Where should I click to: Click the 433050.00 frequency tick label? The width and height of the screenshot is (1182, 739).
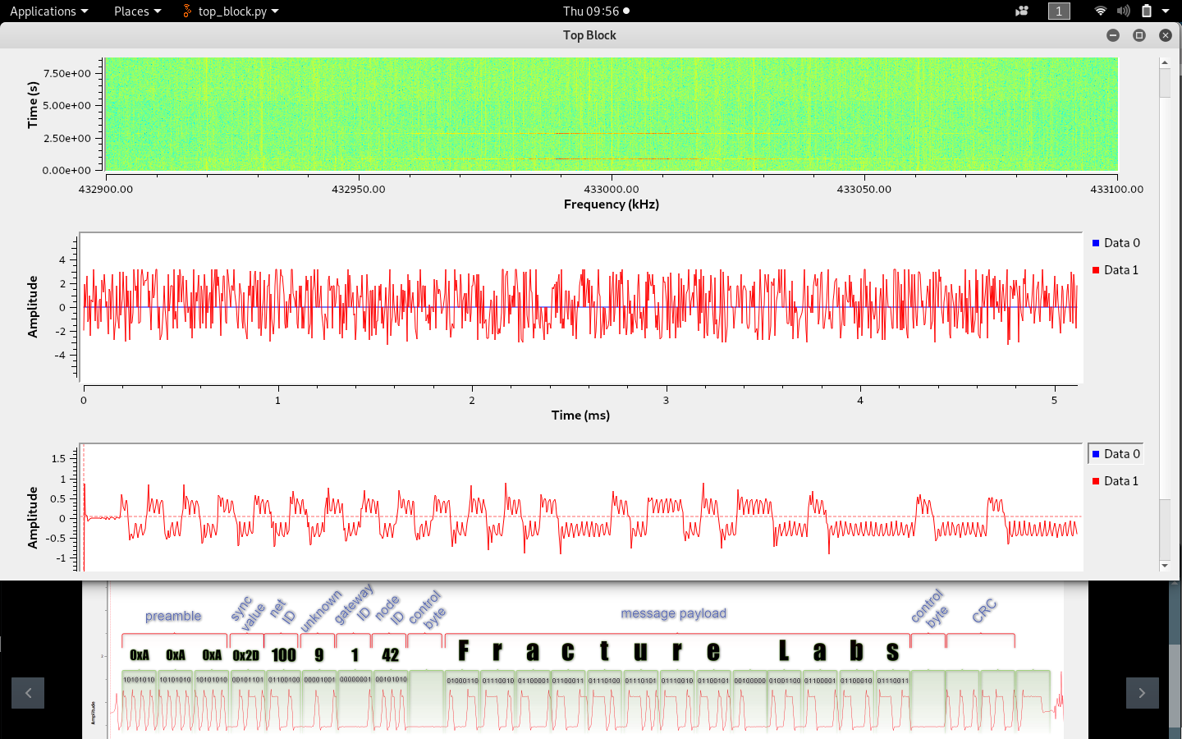click(x=864, y=190)
